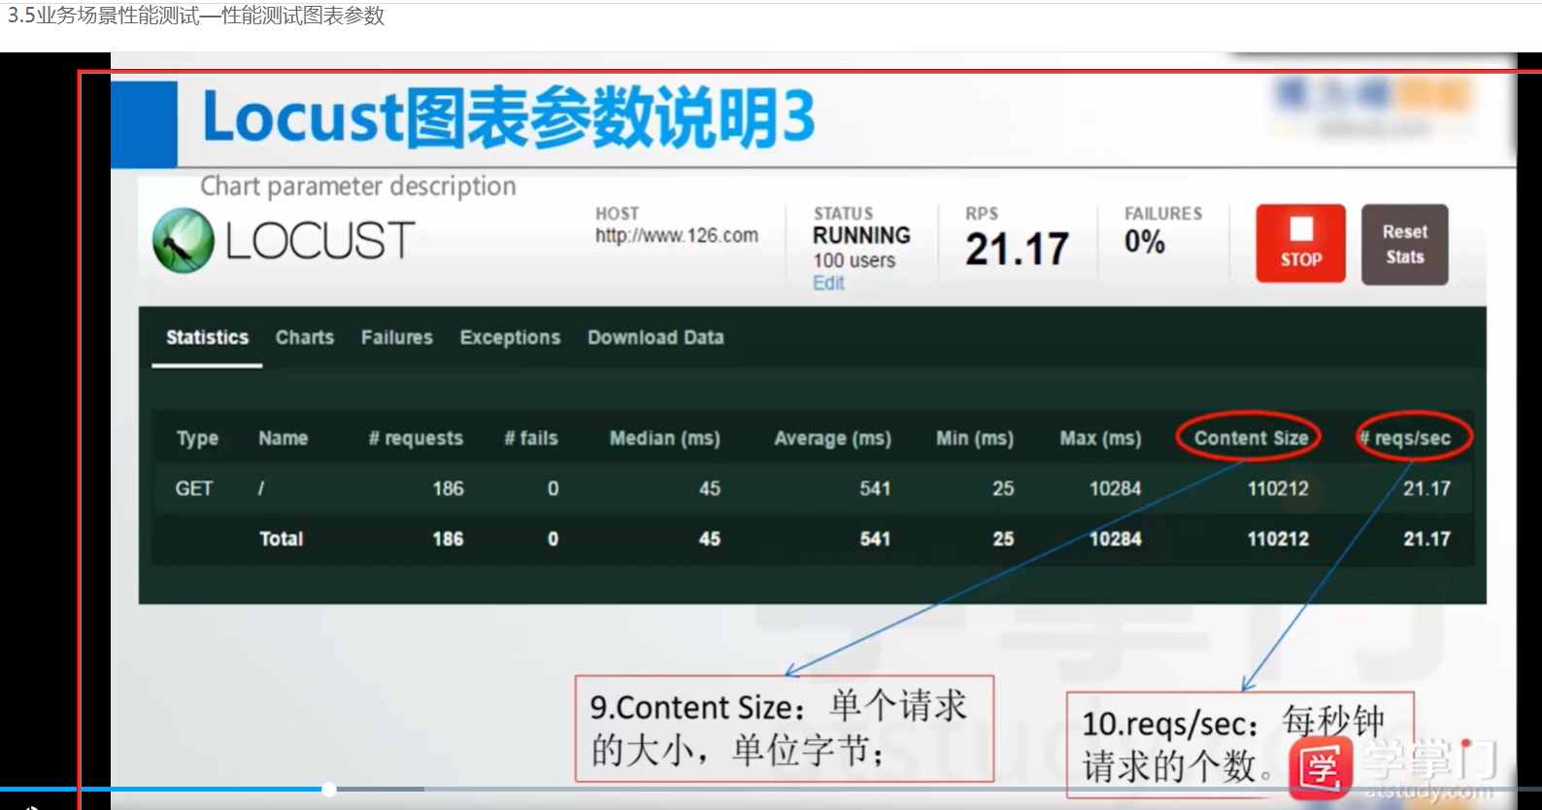
Task: Click the 186 requests value in Total row
Action: point(448,539)
